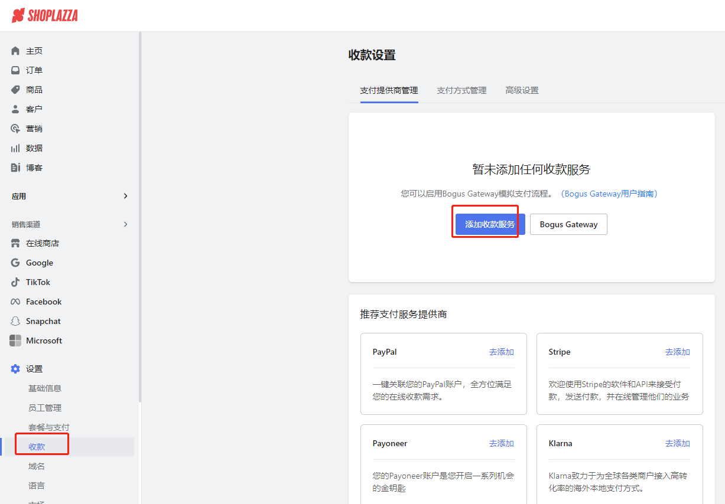The width and height of the screenshot is (725, 504).
Task: Click the 添加收款服务 button
Action: pyautogui.click(x=490, y=224)
